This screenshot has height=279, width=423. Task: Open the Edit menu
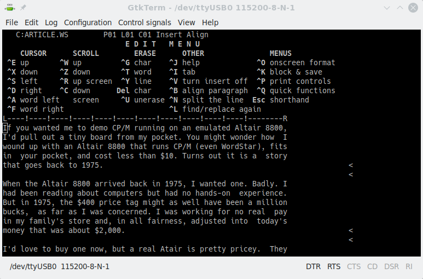(x=31, y=22)
